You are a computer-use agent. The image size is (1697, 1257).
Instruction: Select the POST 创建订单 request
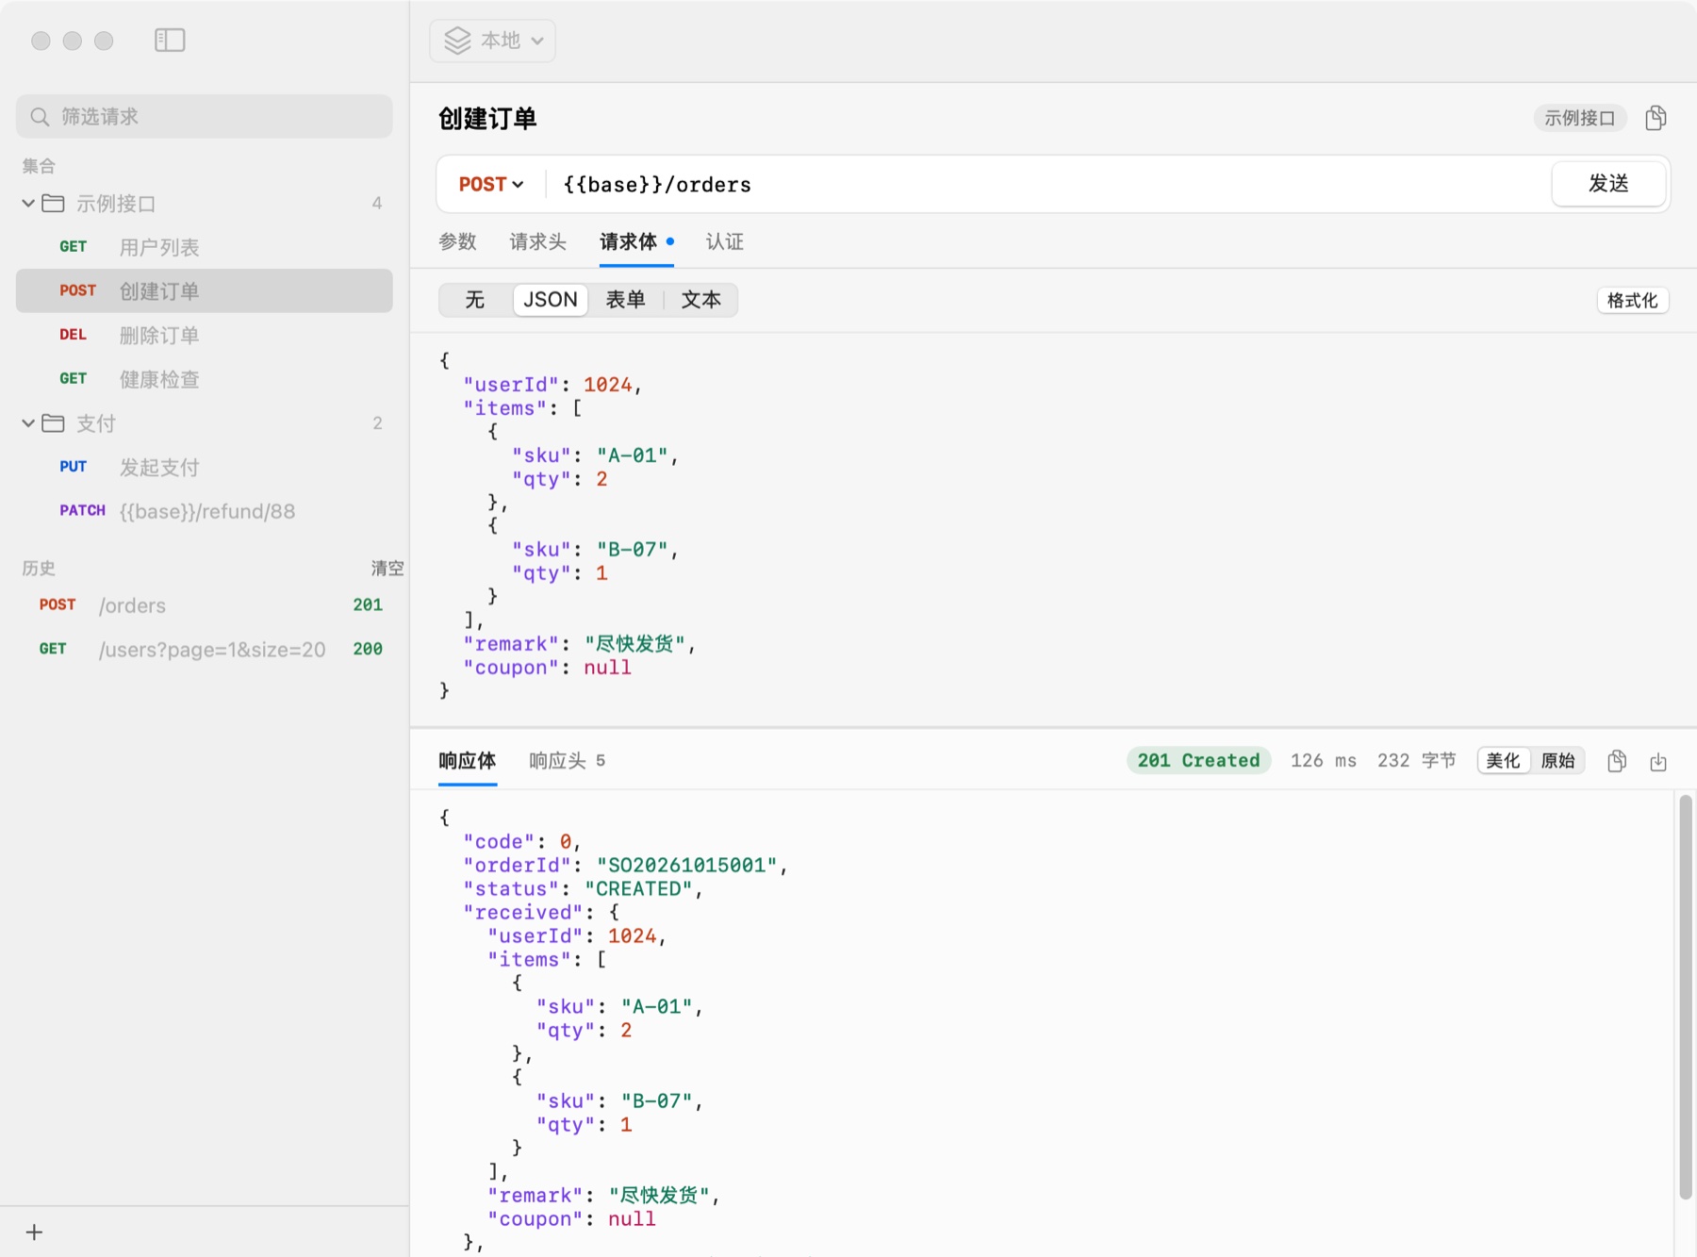(205, 290)
